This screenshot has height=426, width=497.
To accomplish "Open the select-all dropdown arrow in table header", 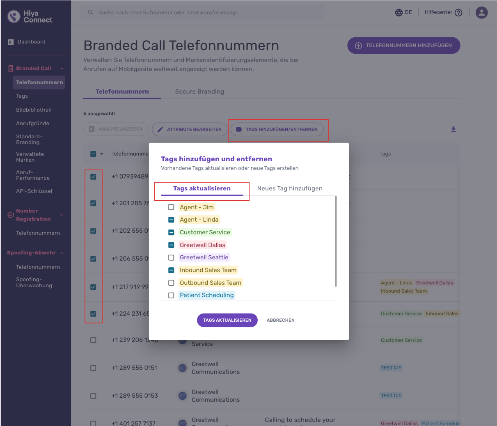I will click(x=102, y=154).
